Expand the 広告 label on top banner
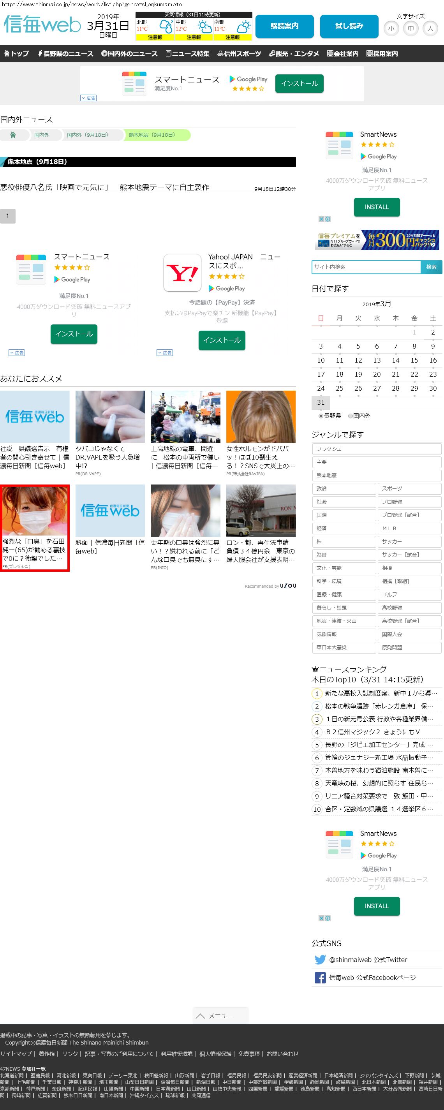 click(x=88, y=98)
